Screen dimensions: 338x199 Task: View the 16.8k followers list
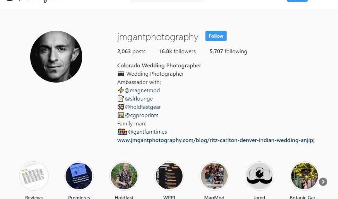(x=177, y=51)
